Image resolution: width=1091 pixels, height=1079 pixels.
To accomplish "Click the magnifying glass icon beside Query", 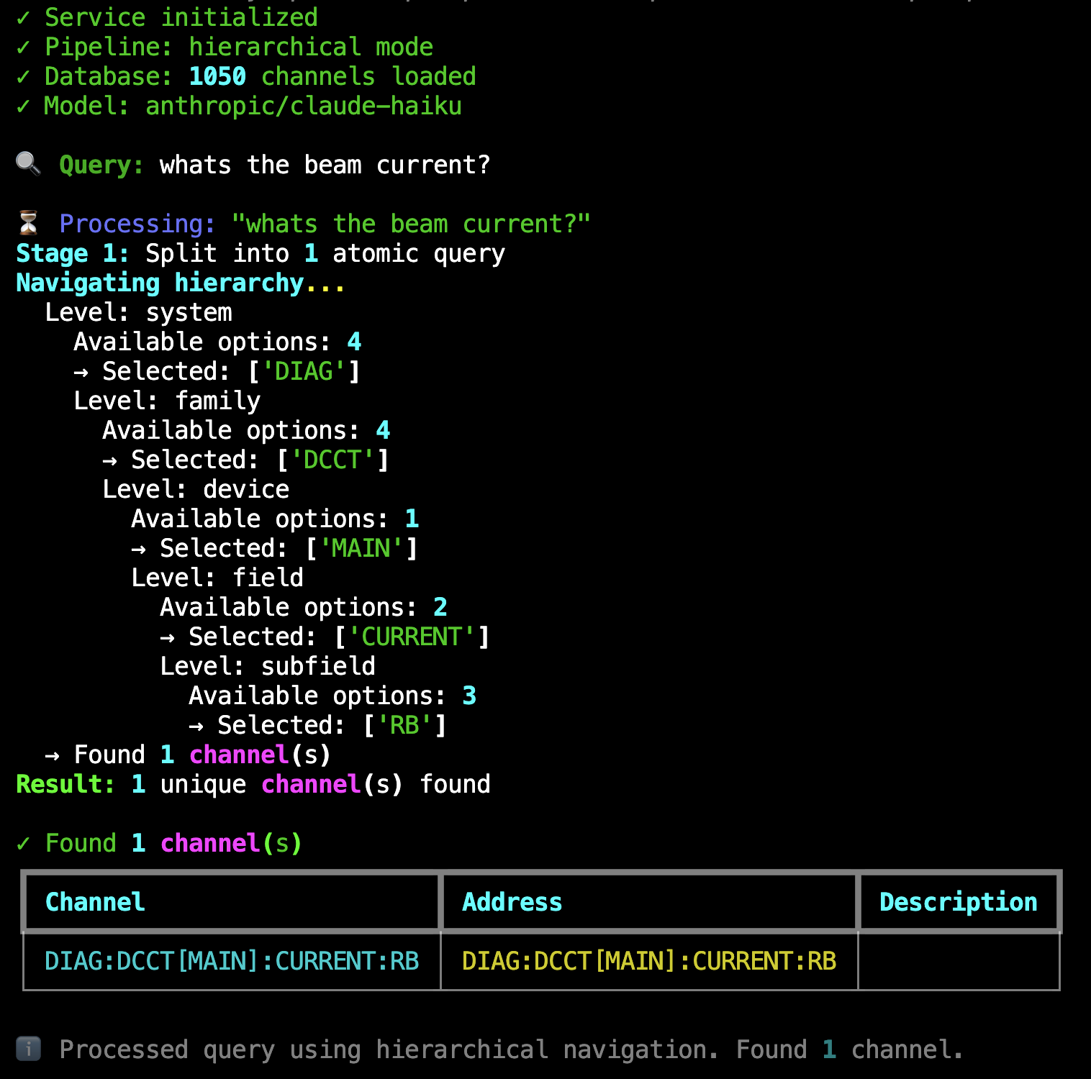I will coord(28,164).
